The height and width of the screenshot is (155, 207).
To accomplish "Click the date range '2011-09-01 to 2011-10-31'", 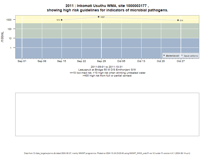I will tap(107, 67).
